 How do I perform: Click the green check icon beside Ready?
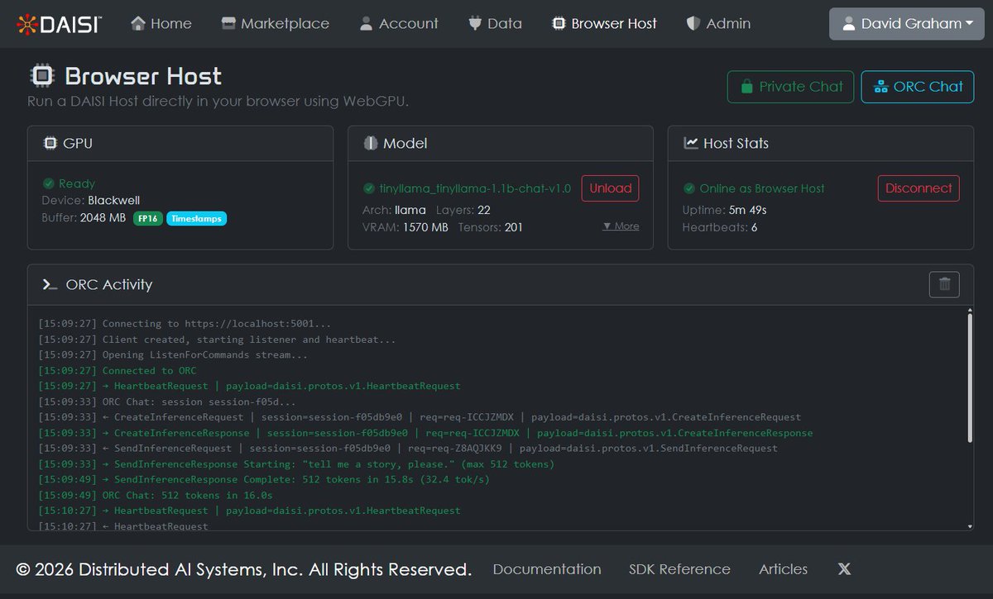(48, 183)
